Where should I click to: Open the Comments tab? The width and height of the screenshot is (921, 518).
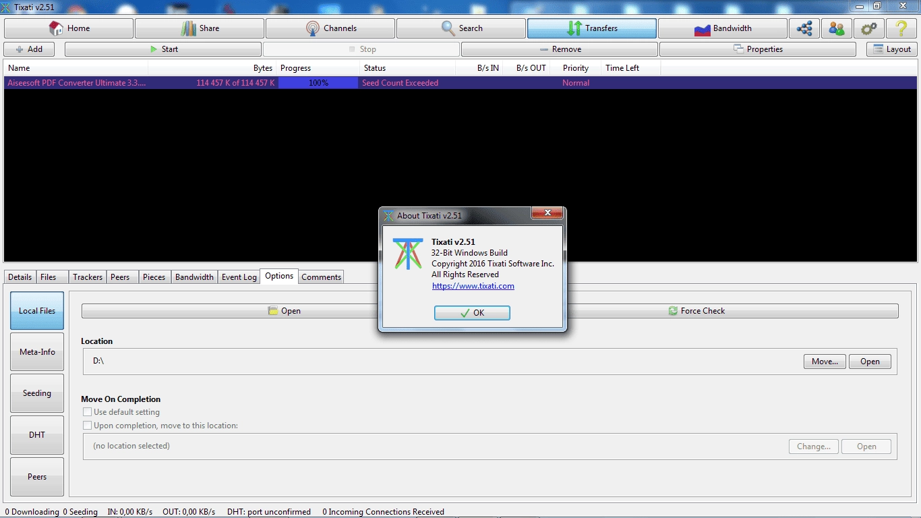[321, 277]
